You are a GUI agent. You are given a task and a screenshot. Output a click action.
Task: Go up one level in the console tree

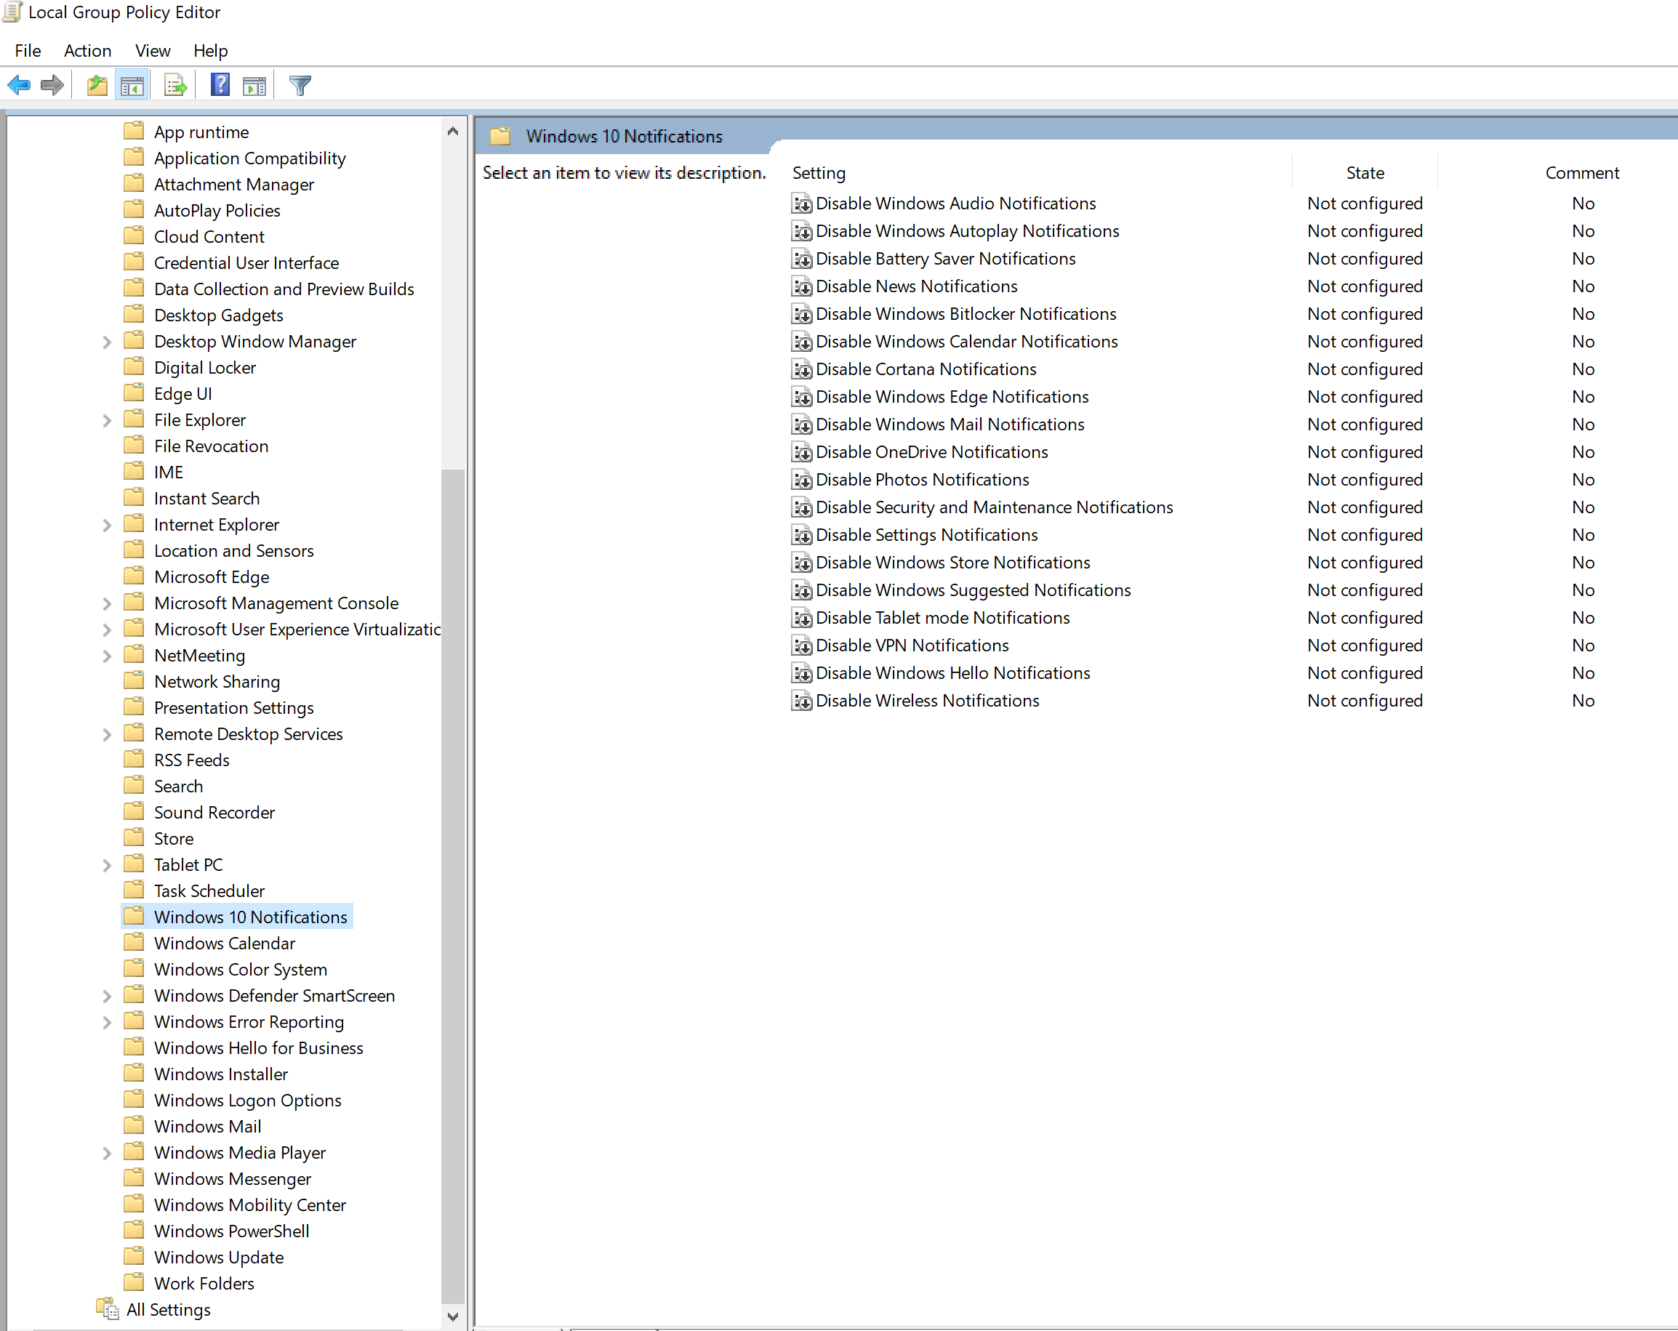97,85
